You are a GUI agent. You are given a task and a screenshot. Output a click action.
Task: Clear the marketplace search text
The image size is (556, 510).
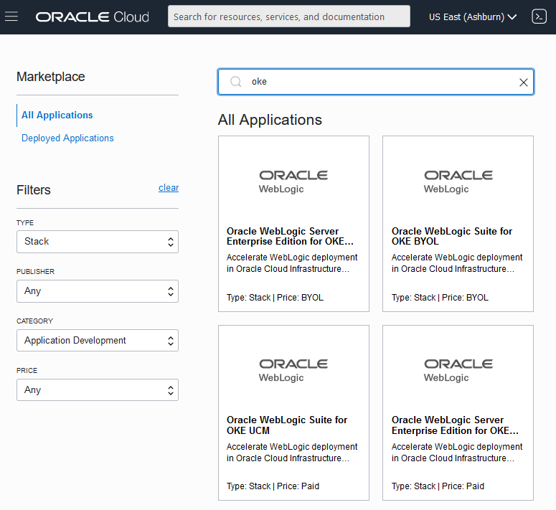[x=524, y=82]
